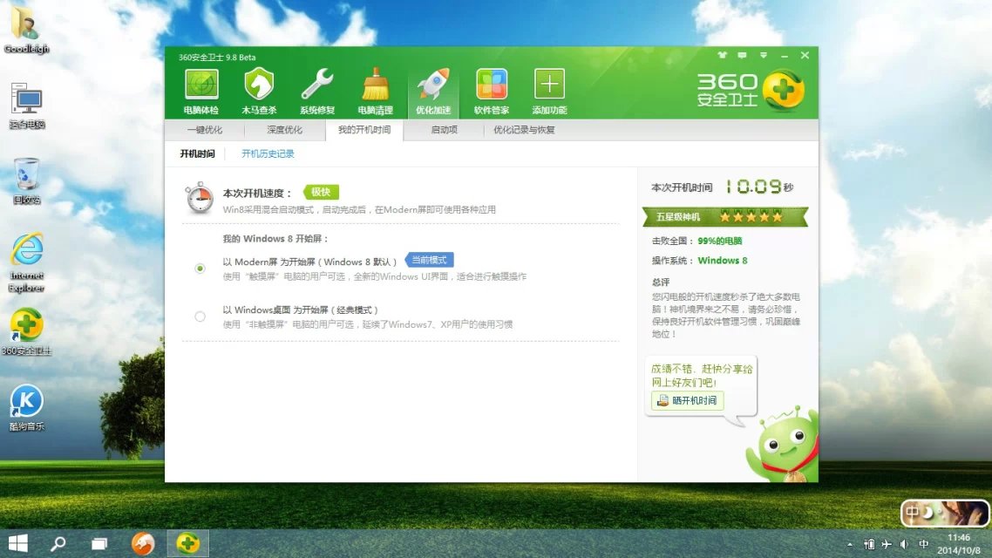This screenshot has width=992, height=558.
Task: Open the Windows Start button
Action: (18, 543)
